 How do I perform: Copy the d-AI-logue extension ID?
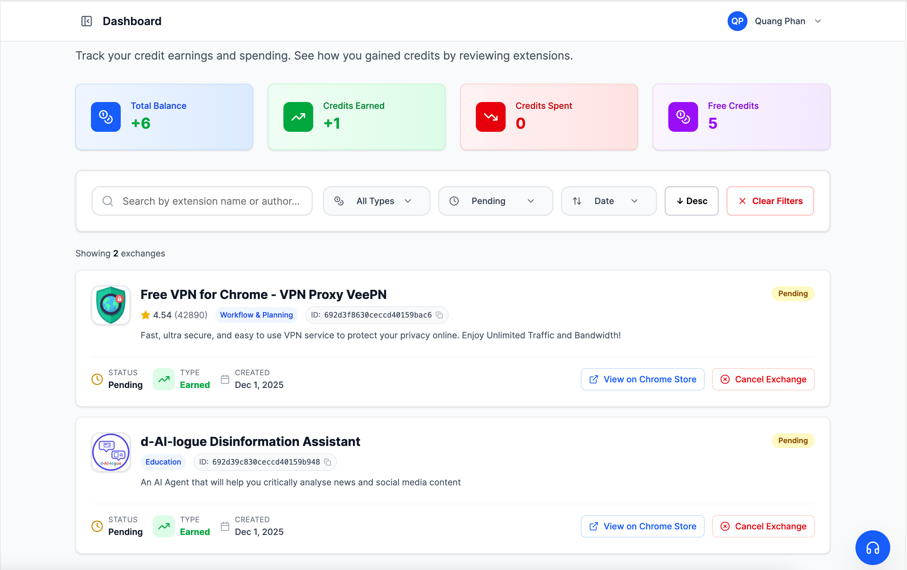point(328,462)
